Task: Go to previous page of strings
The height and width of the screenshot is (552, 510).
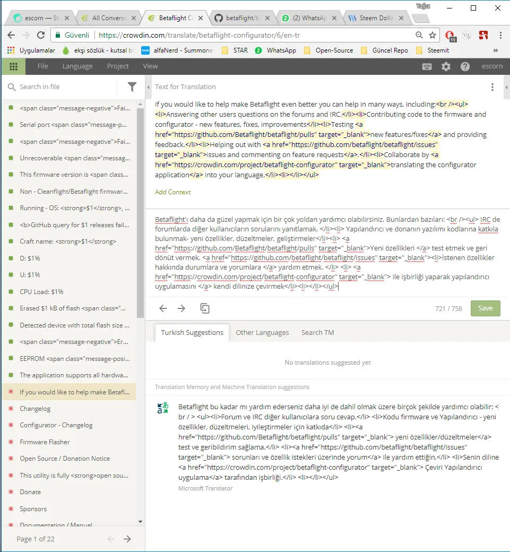Action: point(111,539)
